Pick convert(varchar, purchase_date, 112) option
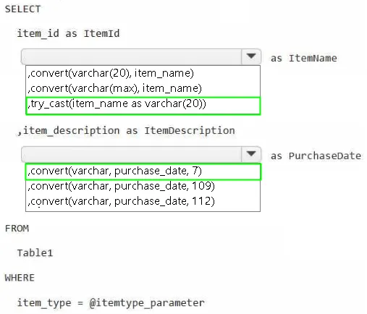 coord(143,201)
